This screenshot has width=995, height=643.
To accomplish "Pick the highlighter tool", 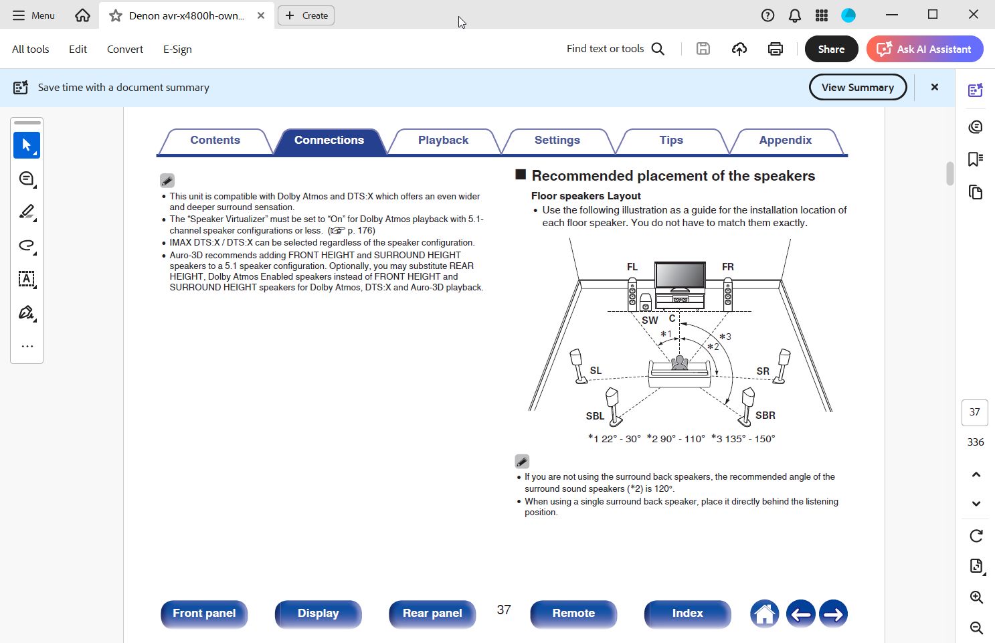I will point(27,212).
